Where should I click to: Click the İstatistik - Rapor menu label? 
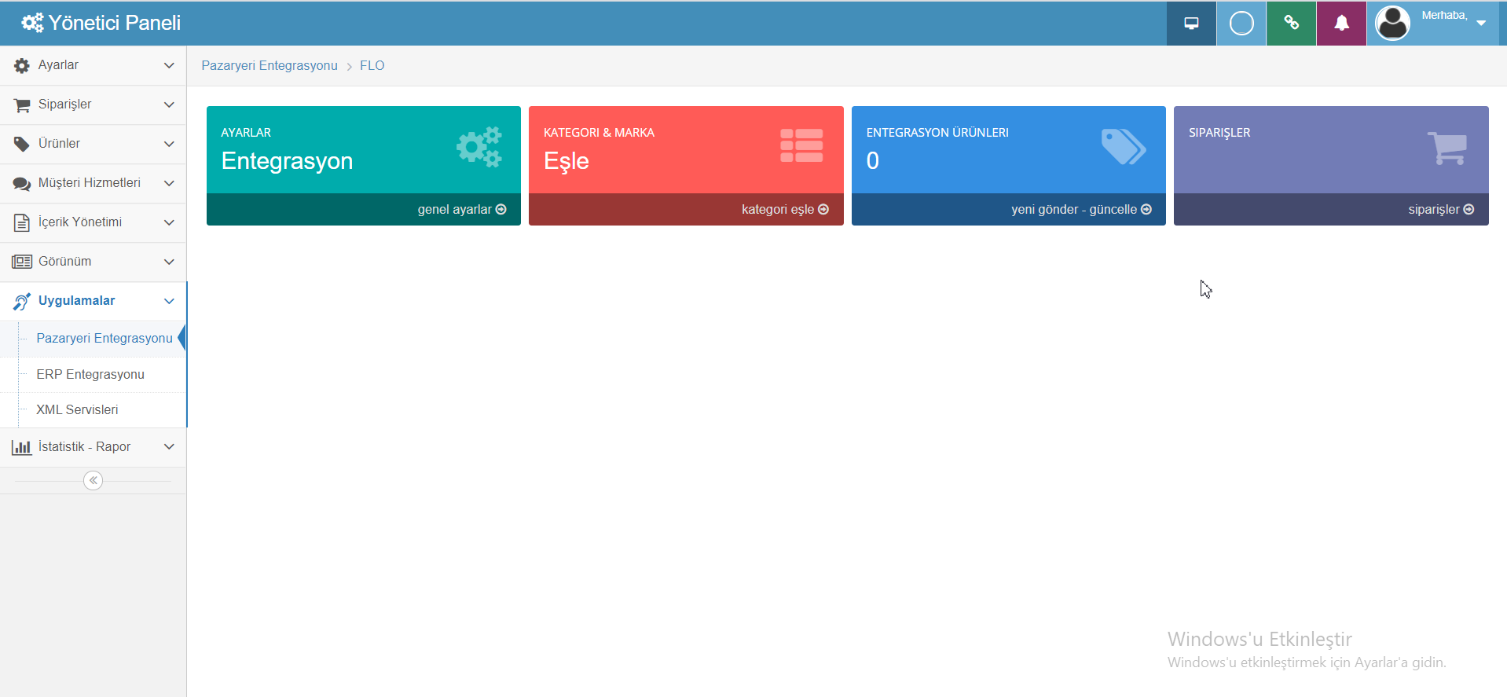(84, 446)
